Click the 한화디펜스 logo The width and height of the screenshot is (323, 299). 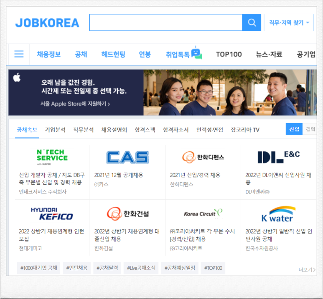(203, 157)
